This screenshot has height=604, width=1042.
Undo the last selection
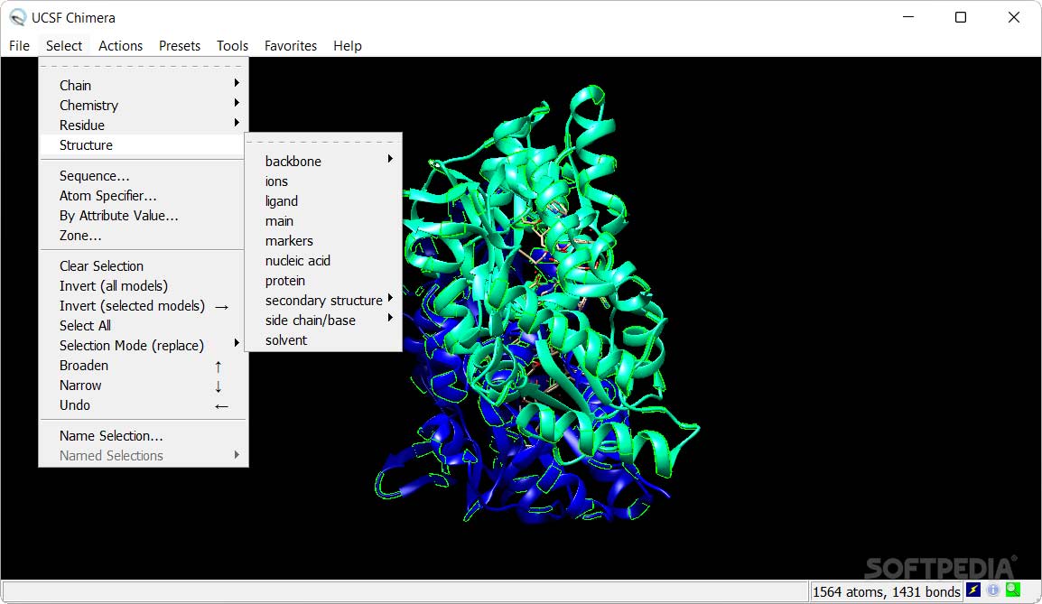[142, 405]
